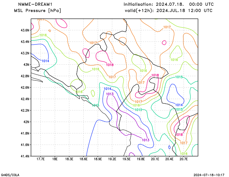This screenshot has height=177, width=229.
Task: Click the 18.3E longitude axis label
Action: click(x=69, y=159)
